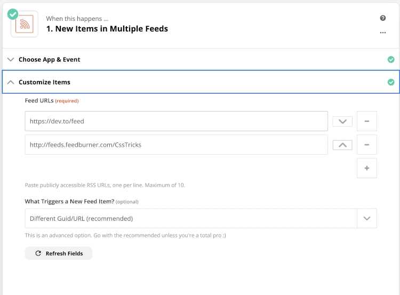Click the green checkmark beside Customize Items
The image size is (400, 295).
(391, 82)
